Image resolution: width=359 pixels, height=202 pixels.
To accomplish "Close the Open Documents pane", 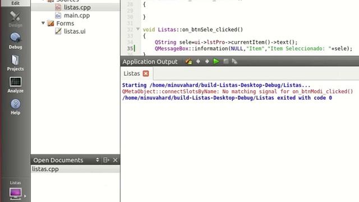I will coord(115,160).
